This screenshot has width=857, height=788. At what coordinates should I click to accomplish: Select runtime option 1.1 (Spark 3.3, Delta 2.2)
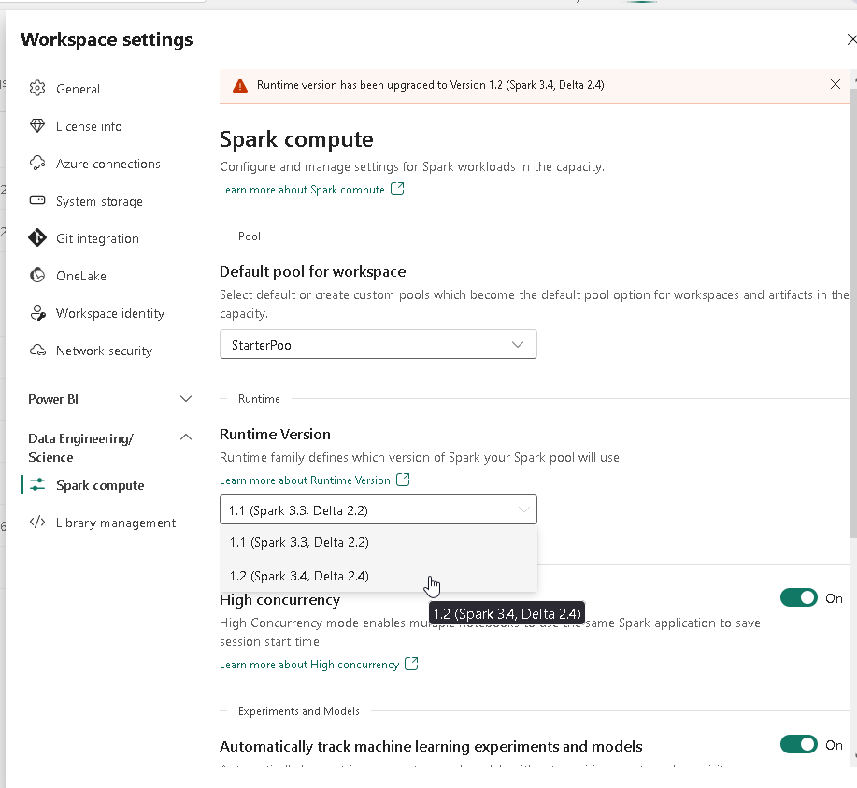pyautogui.click(x=299, y=542)
